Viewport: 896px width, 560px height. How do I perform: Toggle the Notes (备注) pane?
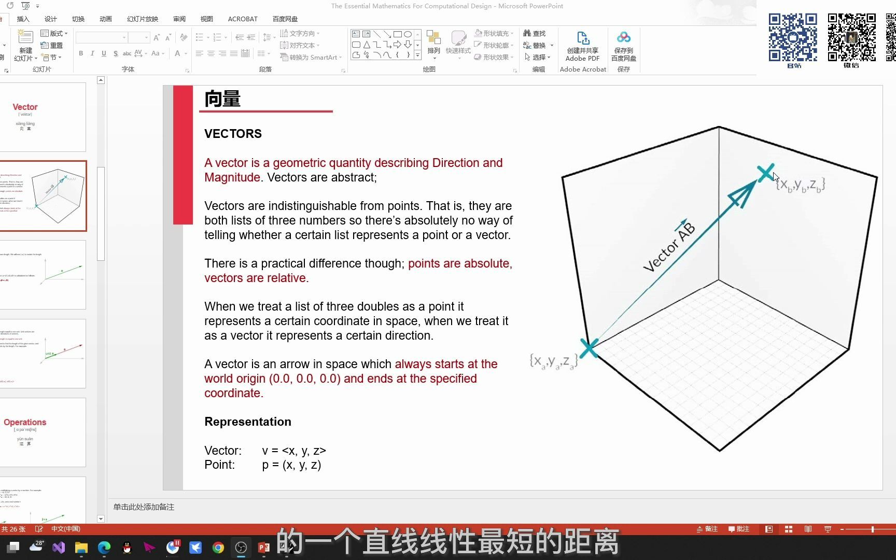point(707,529)
